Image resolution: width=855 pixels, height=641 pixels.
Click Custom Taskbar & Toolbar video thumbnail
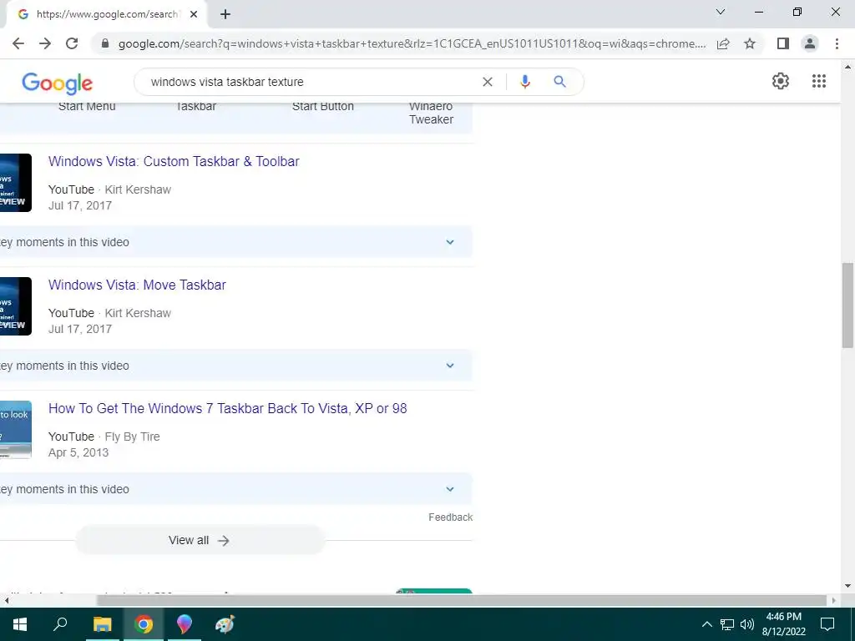[16, 183]
